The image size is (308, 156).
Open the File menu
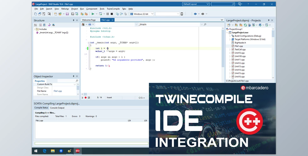click(x=36, y=9)
